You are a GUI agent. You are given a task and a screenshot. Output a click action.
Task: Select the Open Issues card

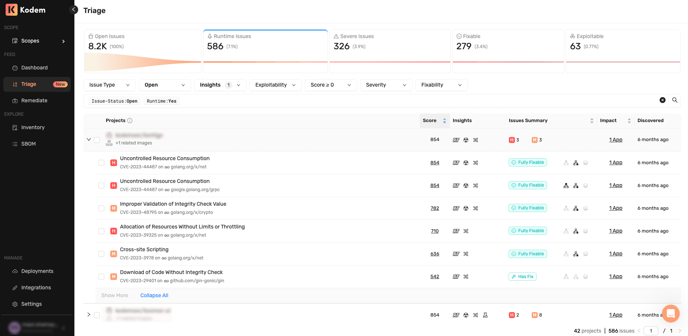(x=143, y=51)
